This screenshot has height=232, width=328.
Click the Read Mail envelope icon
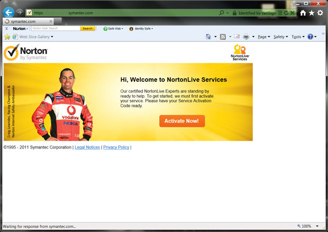(x=237, y=37)
